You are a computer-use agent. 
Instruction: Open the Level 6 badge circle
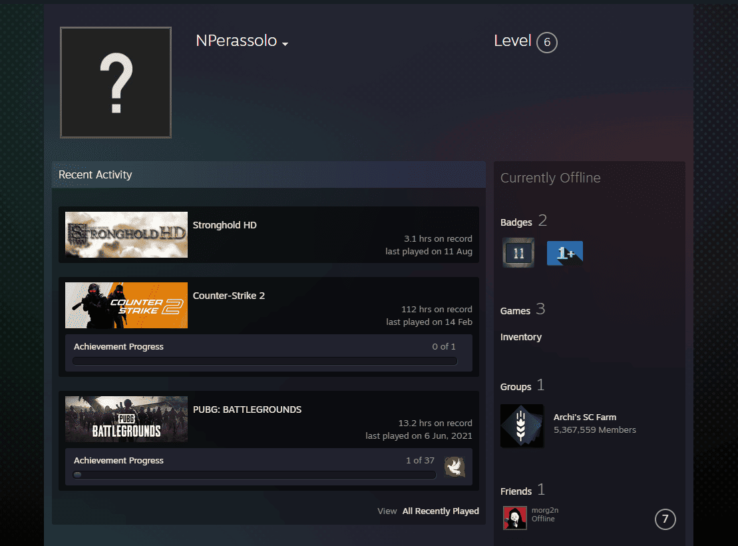tap(547, 43)
